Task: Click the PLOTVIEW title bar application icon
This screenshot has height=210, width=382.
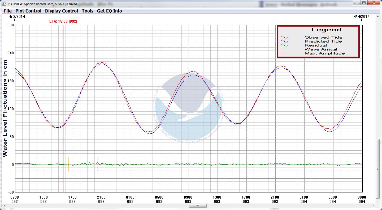Action: coord(3,4)
